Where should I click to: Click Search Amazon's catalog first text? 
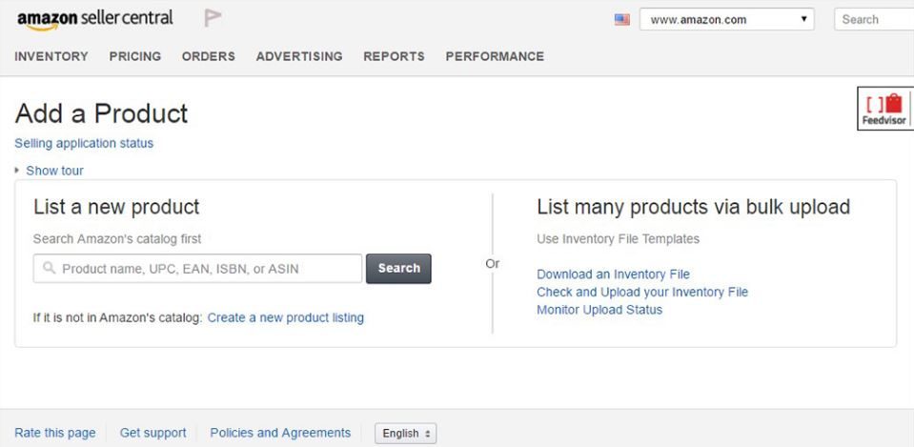pos(117,239)
